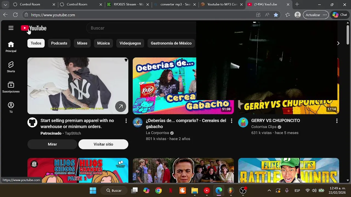Open the TapStitch NY hoodie ad thumbnail
Viewport: 351px width, 197px height.
(78, 86)
